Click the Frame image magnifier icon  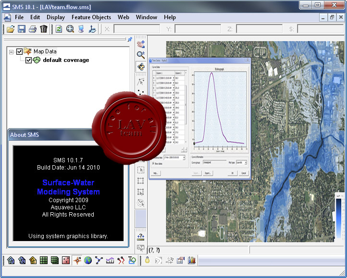(x=70, y=29)
